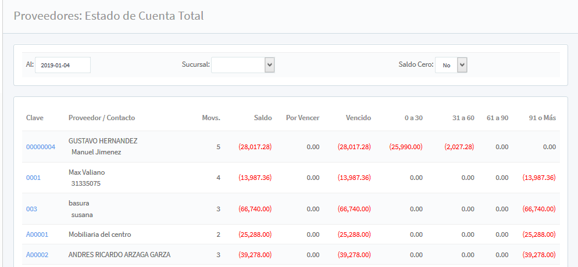
Task: Select the GUSTAVO HERNANDEZ supplier name
Action: 103,141
